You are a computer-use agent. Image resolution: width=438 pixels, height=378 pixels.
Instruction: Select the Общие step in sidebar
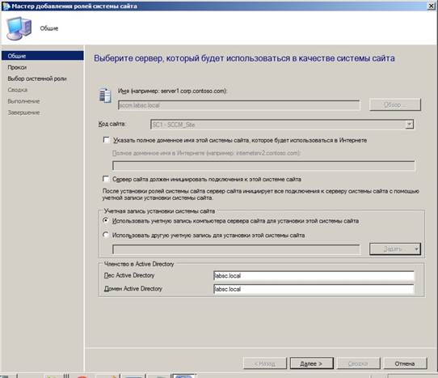[x=43, y=56]
